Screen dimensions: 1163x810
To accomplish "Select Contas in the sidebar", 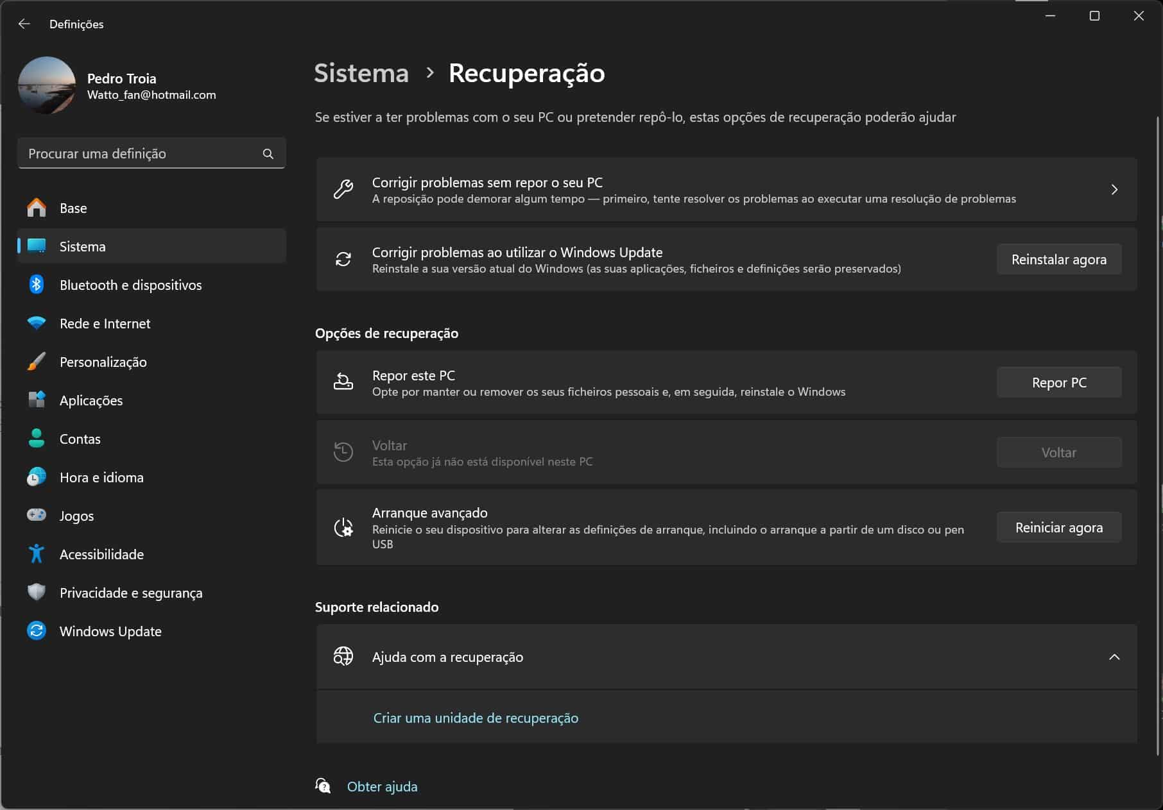I will coord(80,439).
